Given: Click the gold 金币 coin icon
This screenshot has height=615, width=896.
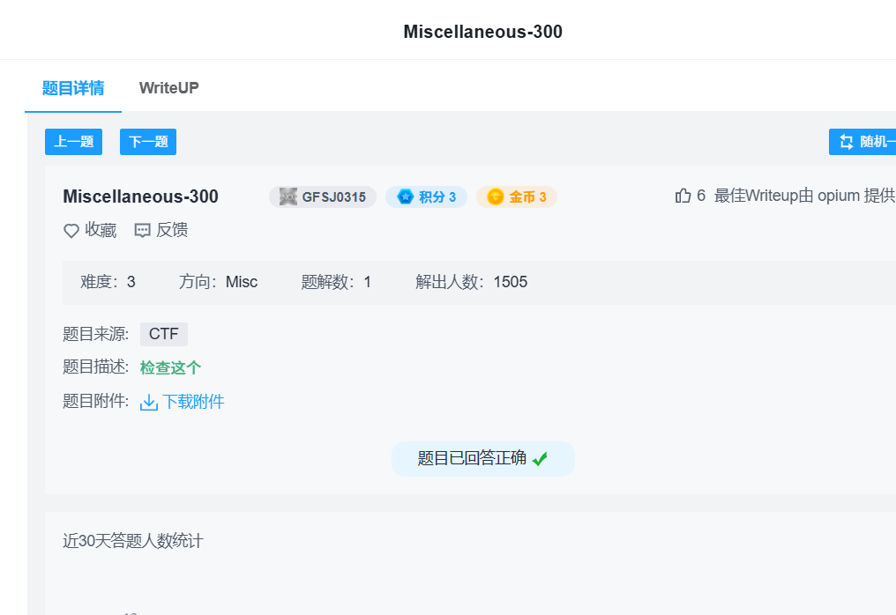Looking at the screenshot, I should pyautogui.click(x=496, y=196).
